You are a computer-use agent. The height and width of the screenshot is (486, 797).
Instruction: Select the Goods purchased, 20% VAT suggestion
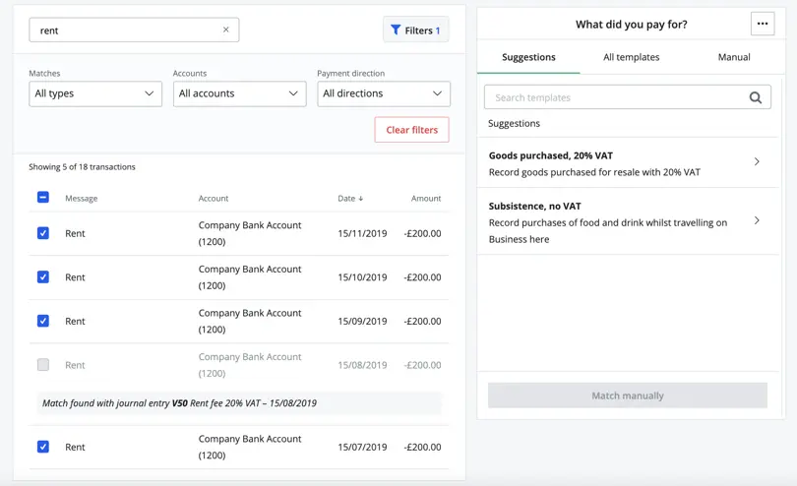(x=628, y=162)
